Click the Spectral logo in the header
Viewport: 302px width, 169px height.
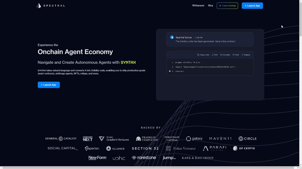point(51,6)
